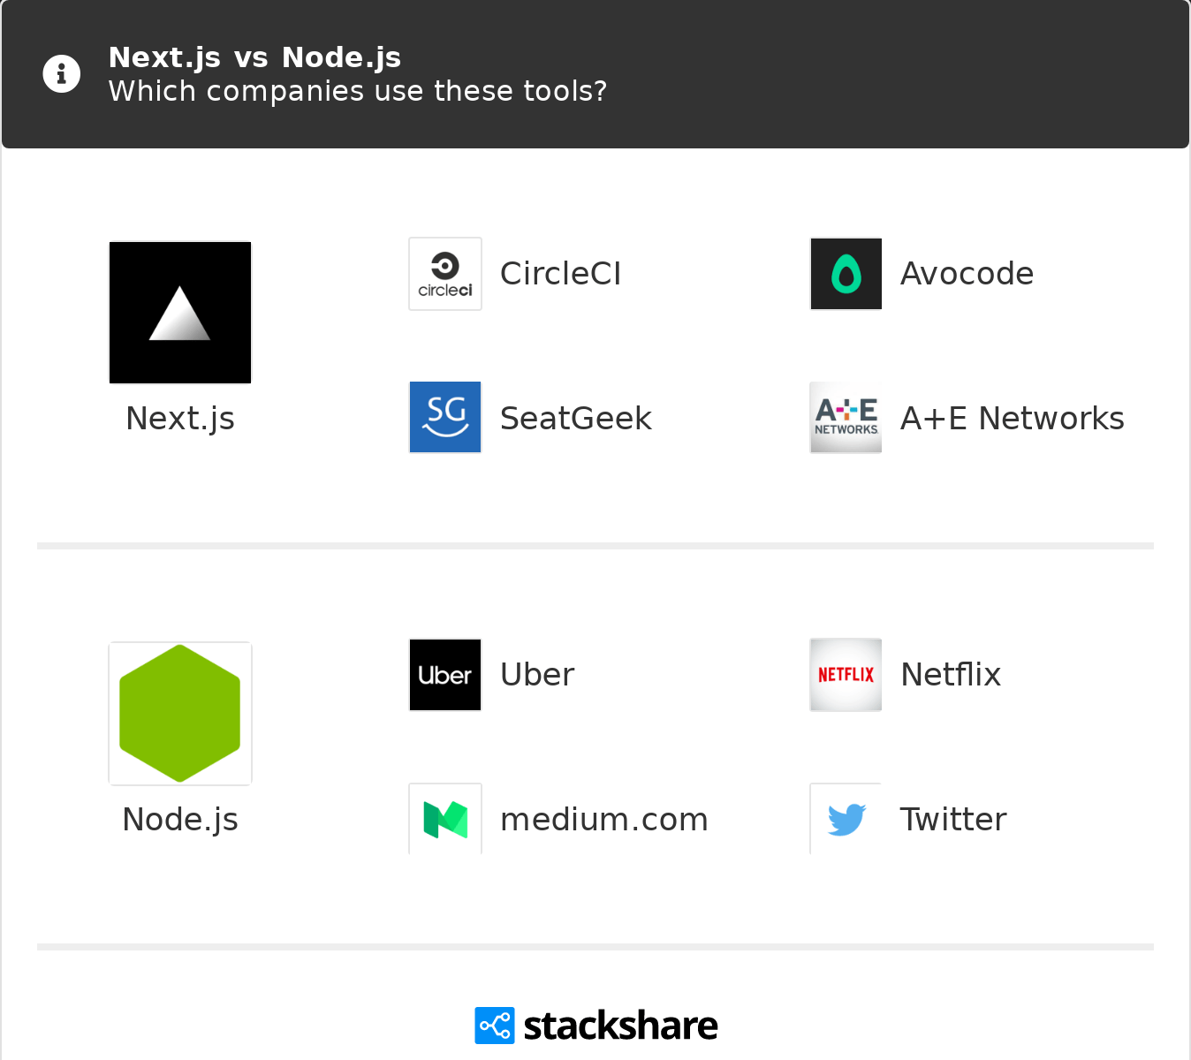1191x1060 pixels.
Task: Open the medium.com text link
Action: point(604,820)
